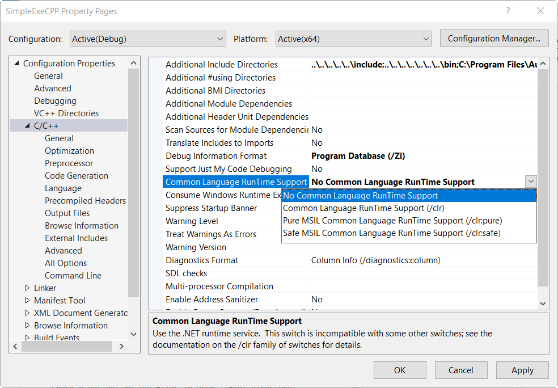558x388 pixels.
Task: Click the Apply button
Action: pyautogui.click(x=522, y=370)
